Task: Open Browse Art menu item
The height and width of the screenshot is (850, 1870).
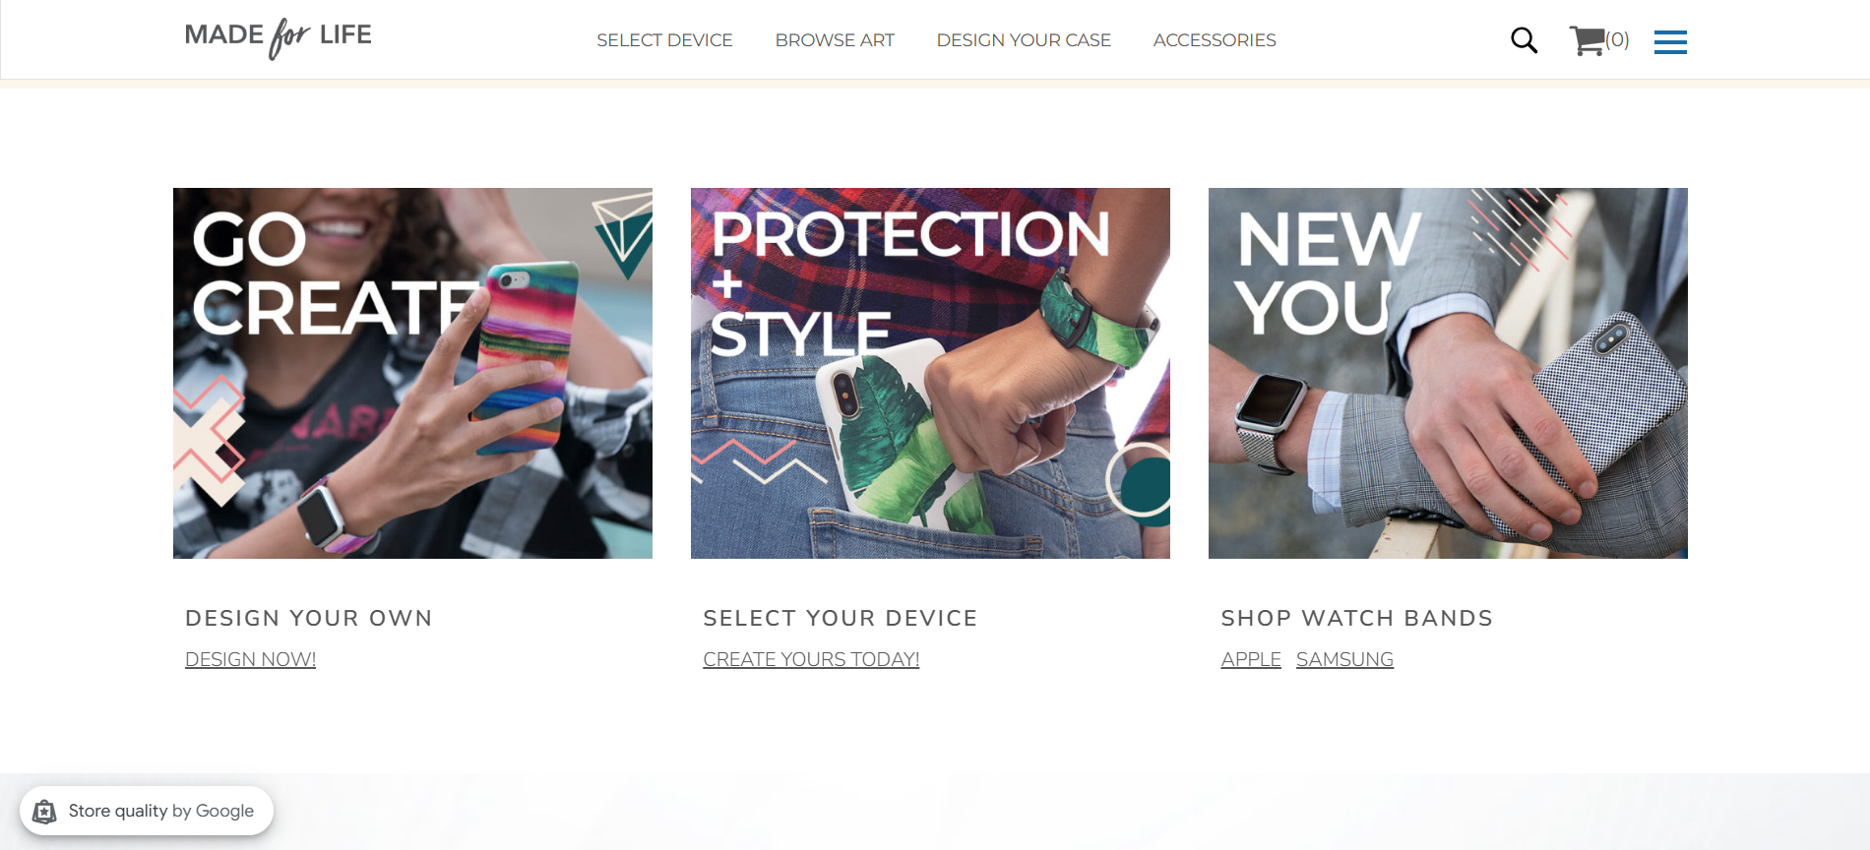Action: tap(835, 40)
